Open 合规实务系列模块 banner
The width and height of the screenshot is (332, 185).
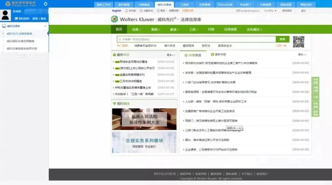[144, 142]
